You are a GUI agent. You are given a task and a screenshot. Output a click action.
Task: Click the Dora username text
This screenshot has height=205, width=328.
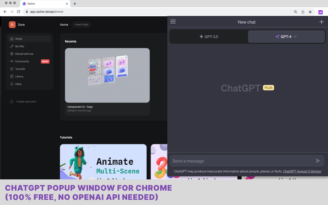(x=21, y=25)
